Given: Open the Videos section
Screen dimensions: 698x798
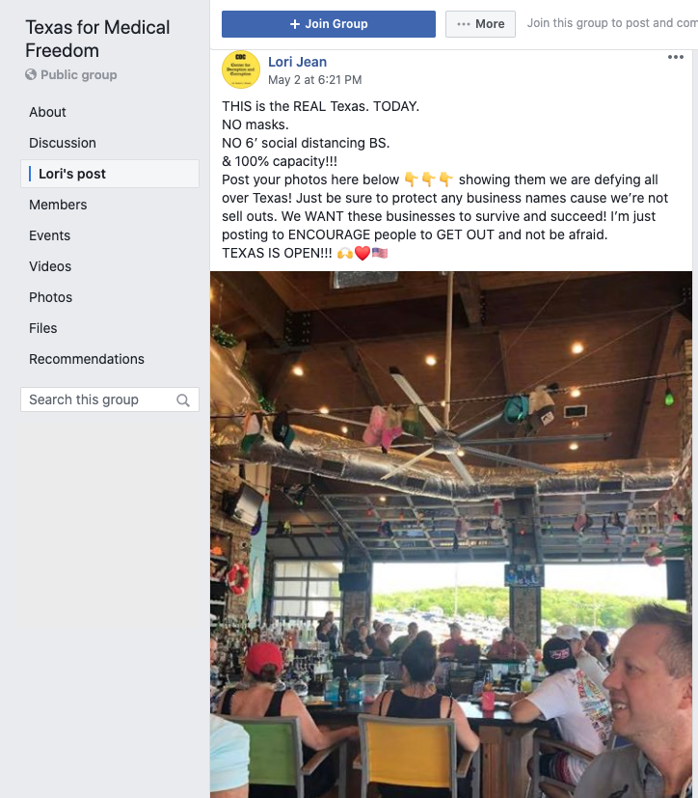Looking at the screenshot, I should coord(50,266).
